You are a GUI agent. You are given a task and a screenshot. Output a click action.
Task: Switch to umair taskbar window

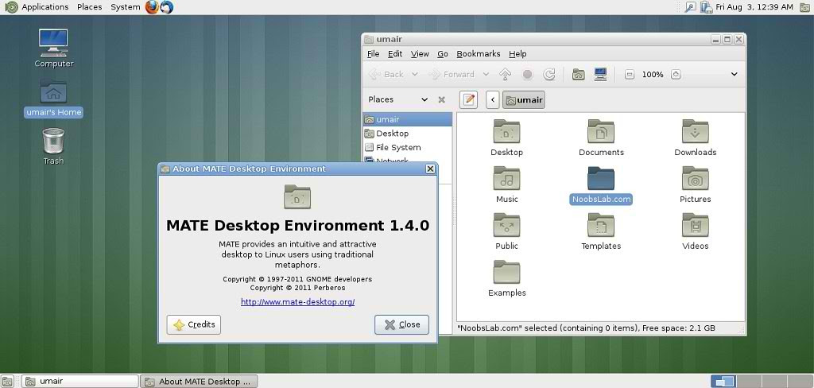pos(80,382)
